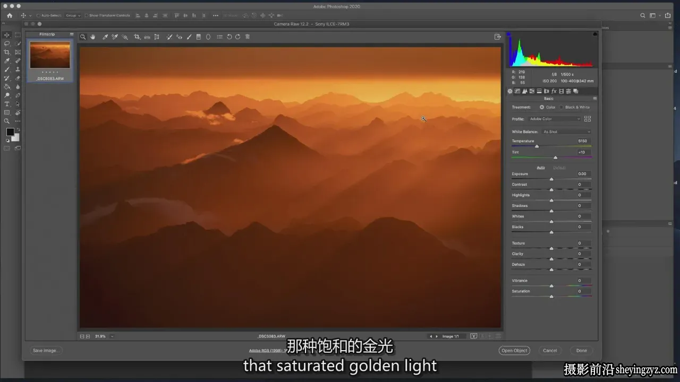The image size is (680, 382).
Task: Enable Show Transform Controls checkbox
Action: click(86, 15)
